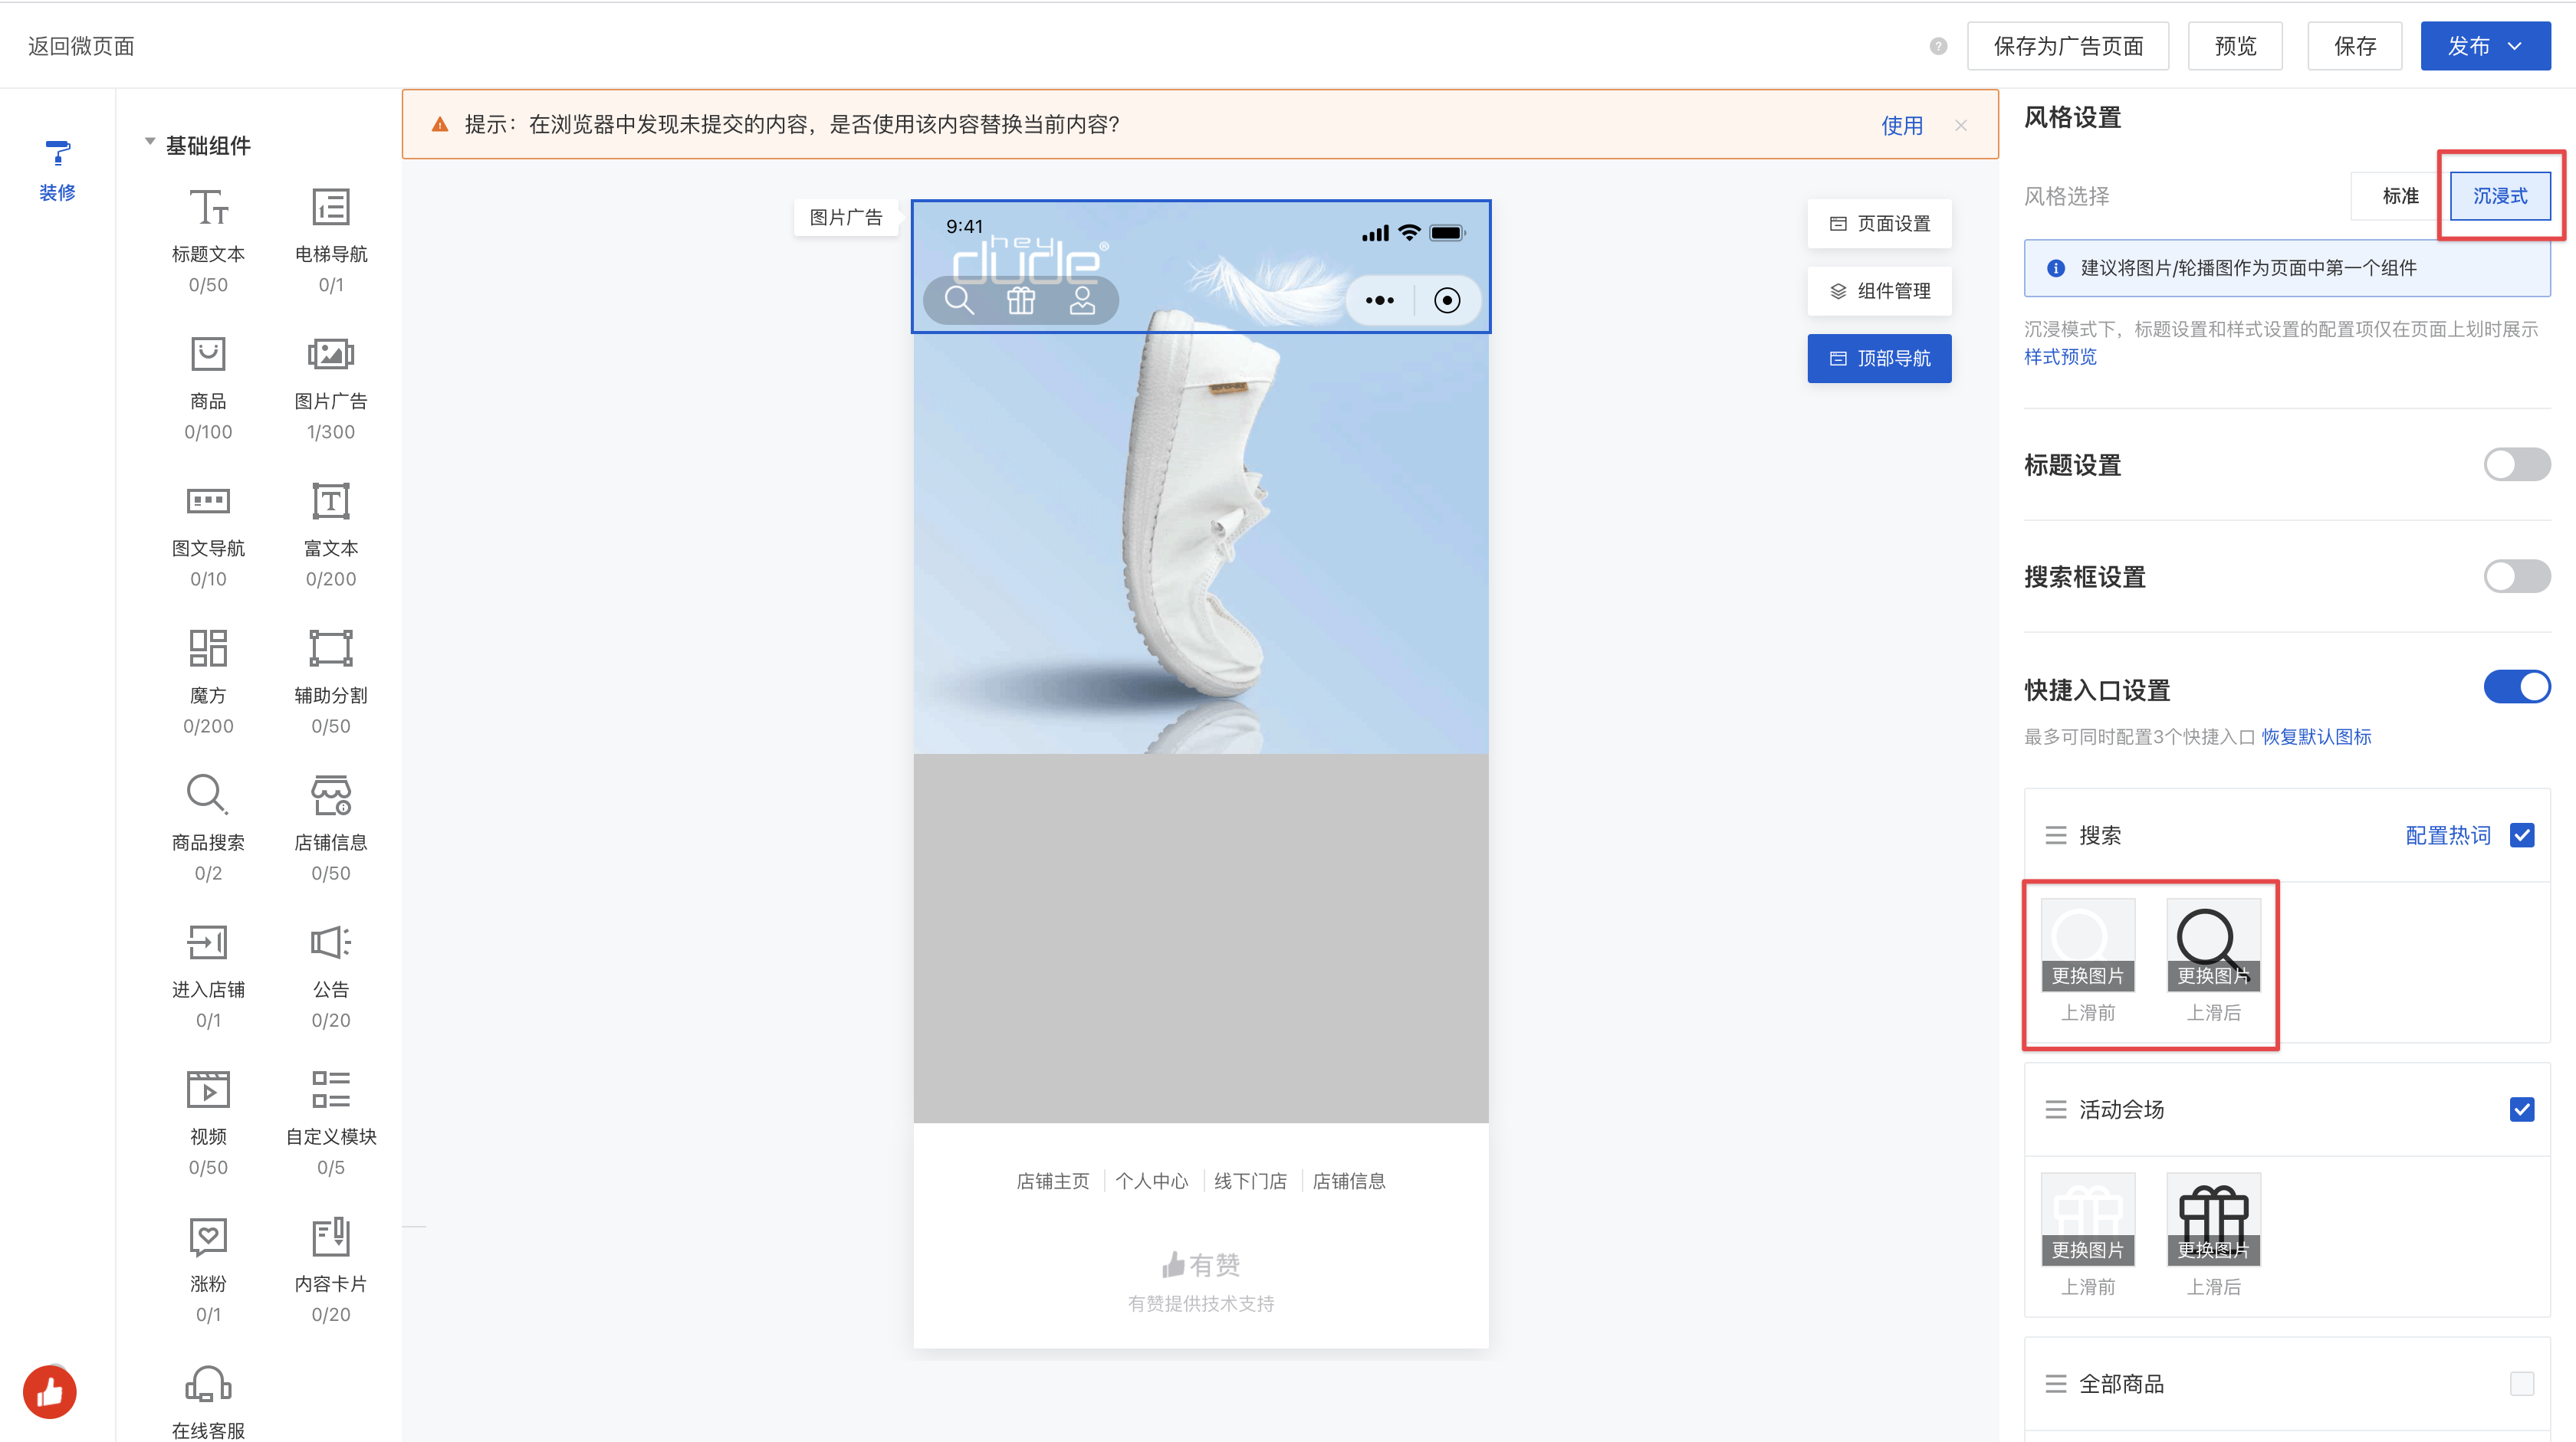Check the 全部商品 checkbox
Screen dimensions: 2576x1442
(2521, 1383)
